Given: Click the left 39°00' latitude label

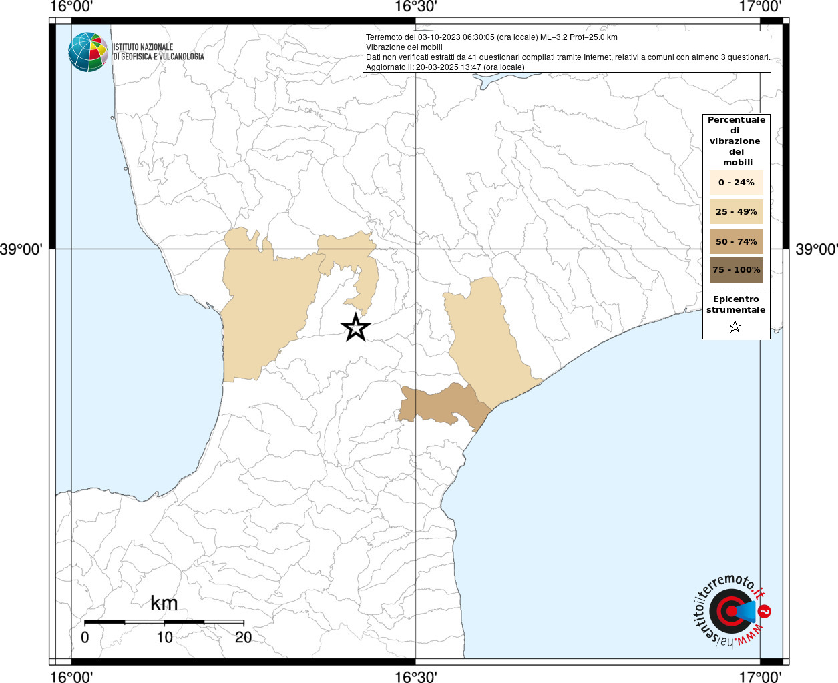Looking at the screenshot, I should pyautogui.click(x=21, y=249).
